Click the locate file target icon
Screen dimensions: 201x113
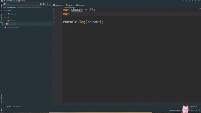(41, 4)
